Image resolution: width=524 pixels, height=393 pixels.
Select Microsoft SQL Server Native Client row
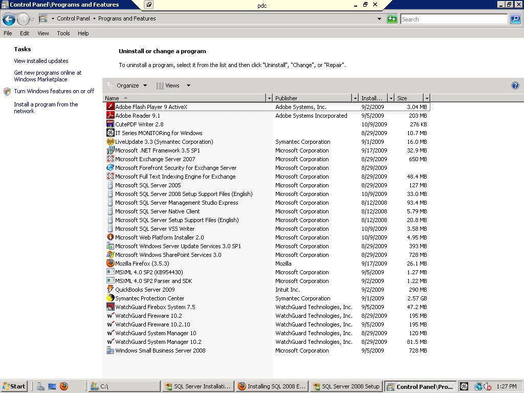(266, 211)
